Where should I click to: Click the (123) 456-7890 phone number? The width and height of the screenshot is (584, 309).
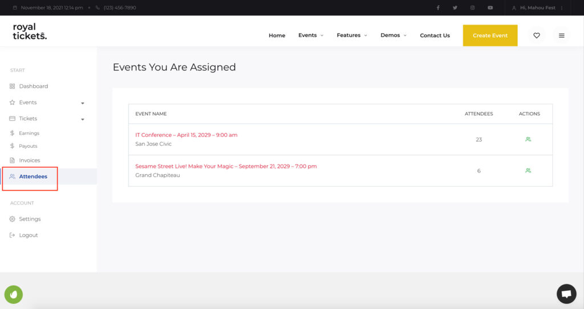tap(120, 7)
